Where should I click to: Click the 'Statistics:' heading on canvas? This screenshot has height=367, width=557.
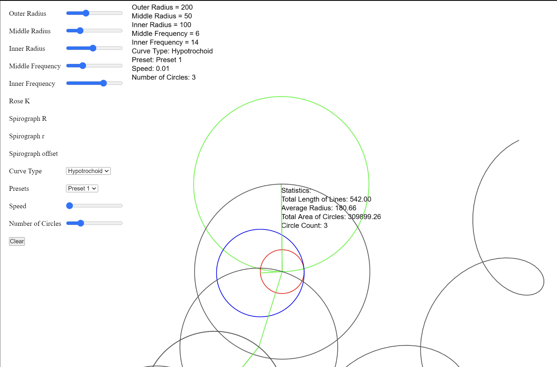tap(296, 191)
